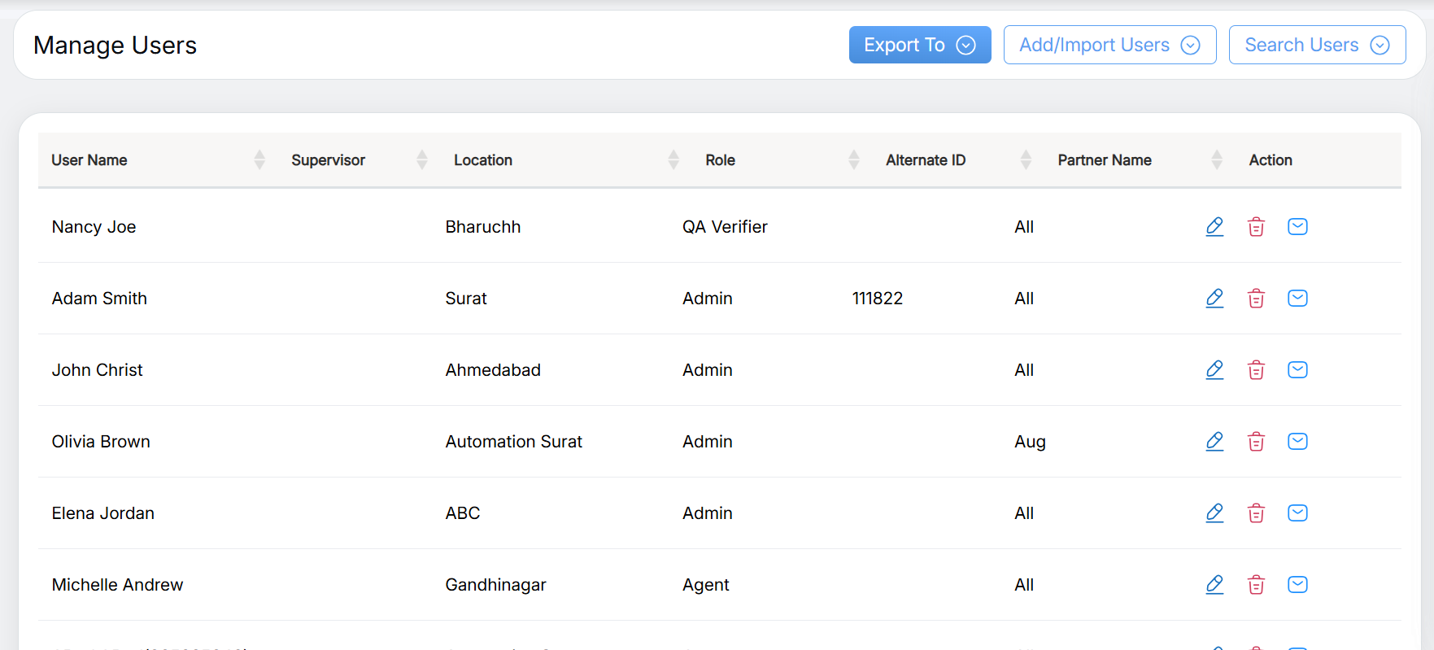Screen dimensions: 1434x650
Task: Expand the Search Users panel
Action: click(1316, 45)
